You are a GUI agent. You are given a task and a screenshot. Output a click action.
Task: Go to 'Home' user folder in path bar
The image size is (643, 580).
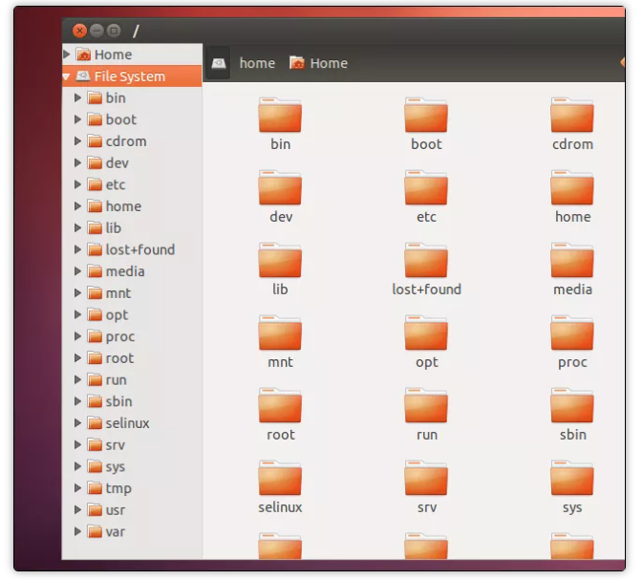[318, 63]
